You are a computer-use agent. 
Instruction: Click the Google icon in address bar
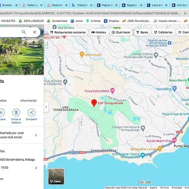185,13
